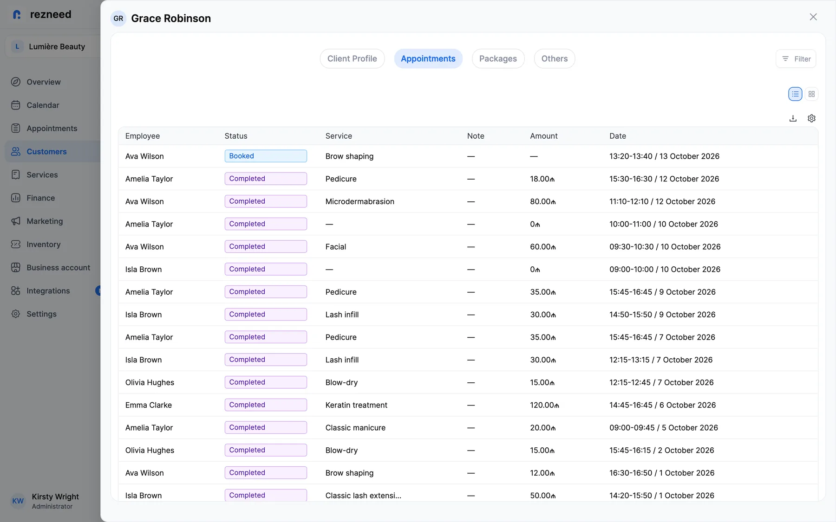The image size is (836, 522).
Task: Close the Grace Robinson panel
Action: pyautogui.click(x=813, y=17)
